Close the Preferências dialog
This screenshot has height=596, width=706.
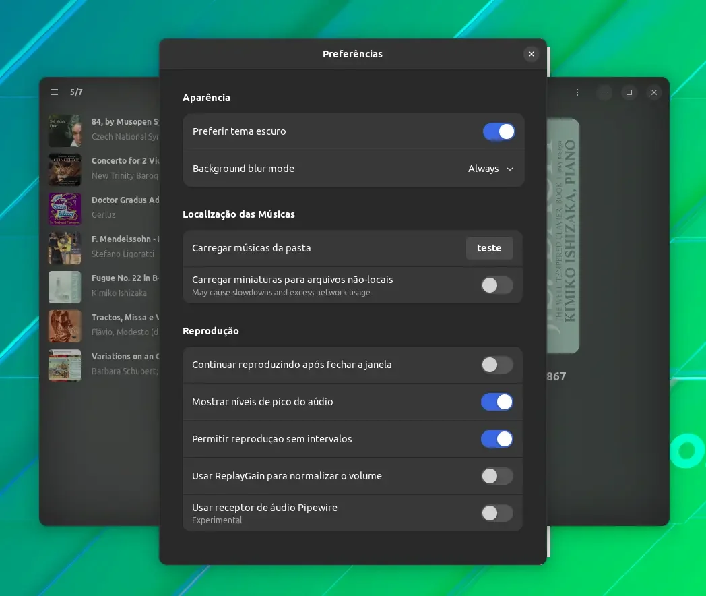point(532,54)
